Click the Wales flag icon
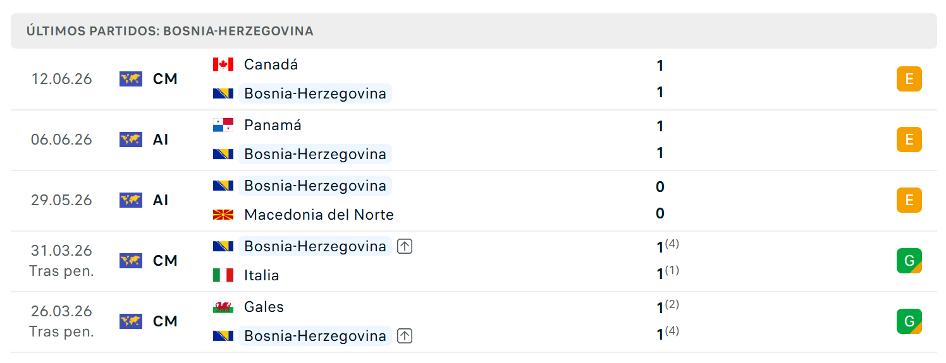Image resolution: width=946 pixels, height=363 pixels. coord(223,307)
